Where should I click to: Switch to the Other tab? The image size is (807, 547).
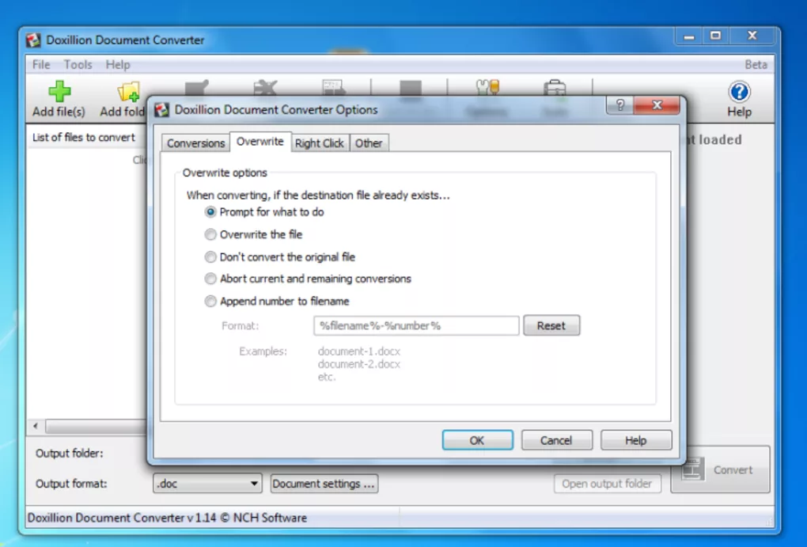click(x=369, y=143)
